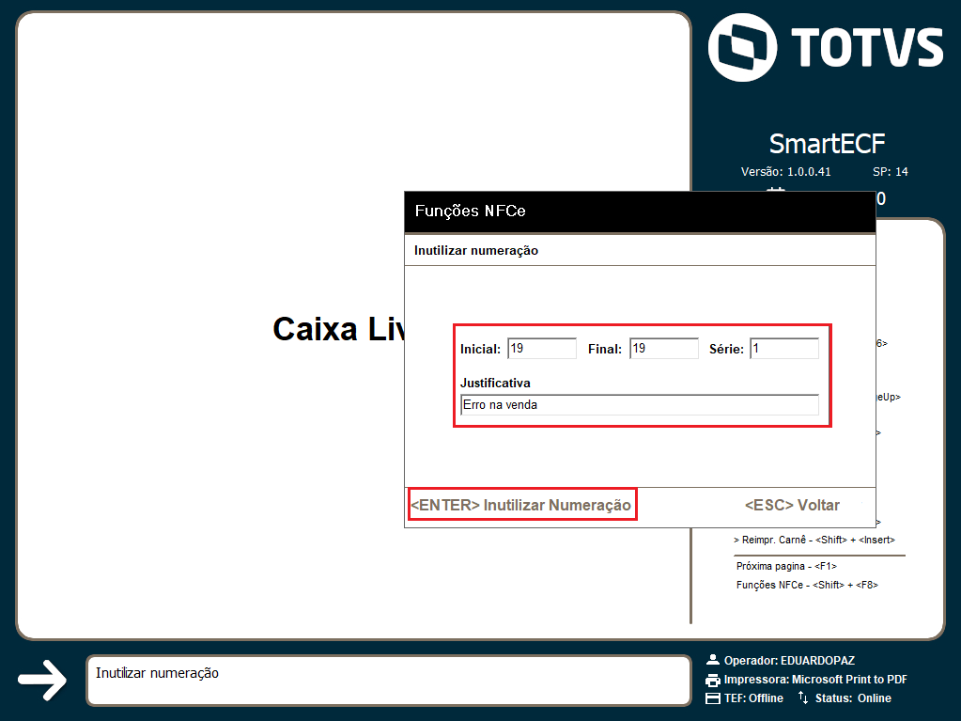Click Operador: EDUARDOPAZ status text

789,660
